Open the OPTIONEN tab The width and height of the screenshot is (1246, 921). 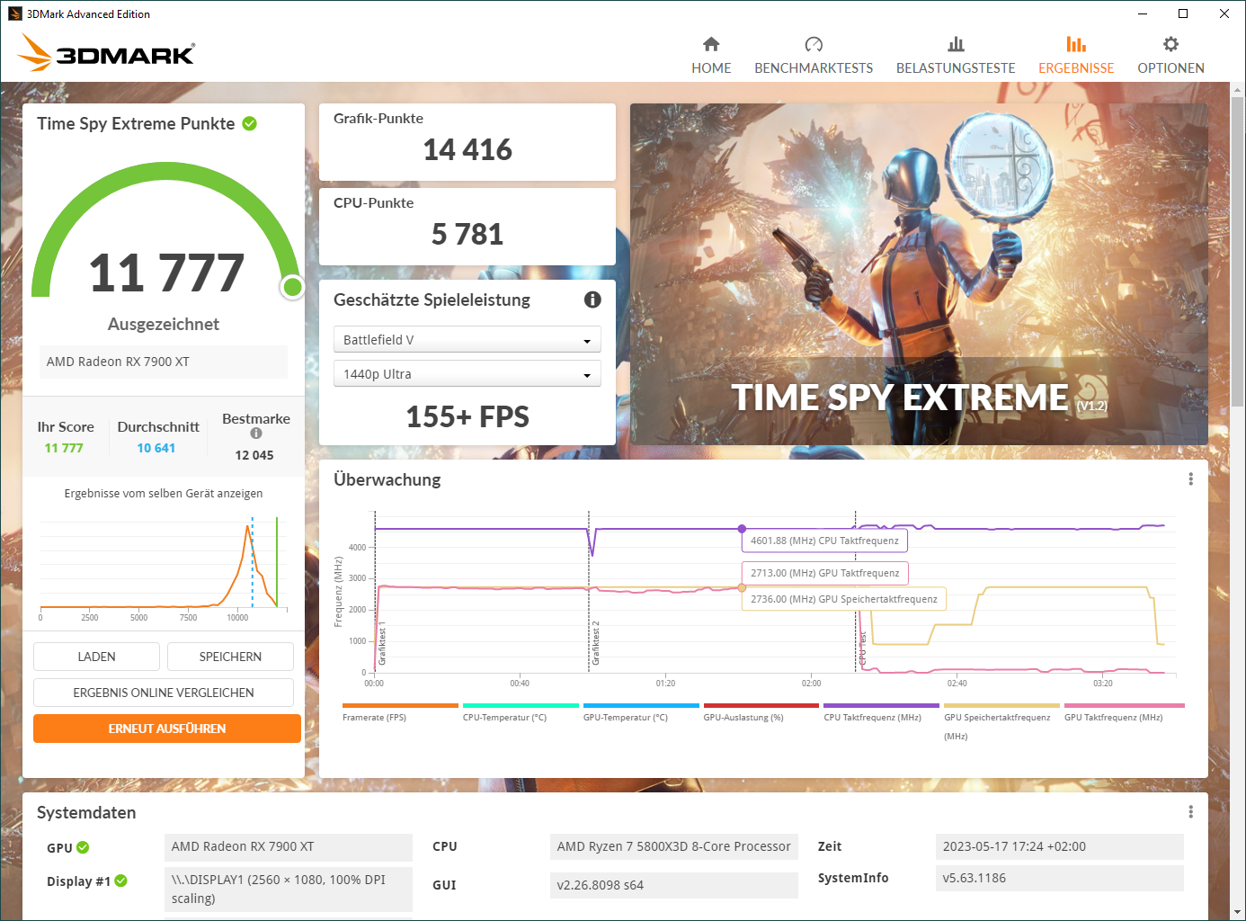point(1170,56)
